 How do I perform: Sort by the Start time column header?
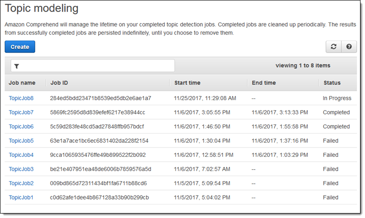tap(187, 83)
